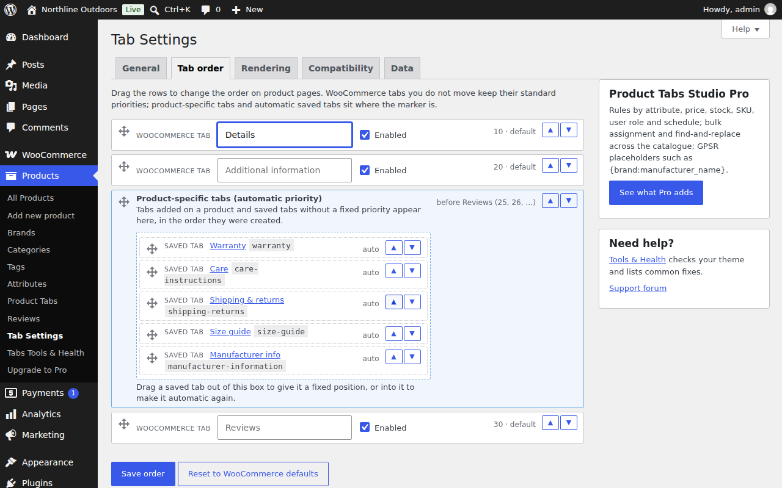This screenshot has height=488, width=782.
Task: Move Details row up
Action: coord(550,130)
